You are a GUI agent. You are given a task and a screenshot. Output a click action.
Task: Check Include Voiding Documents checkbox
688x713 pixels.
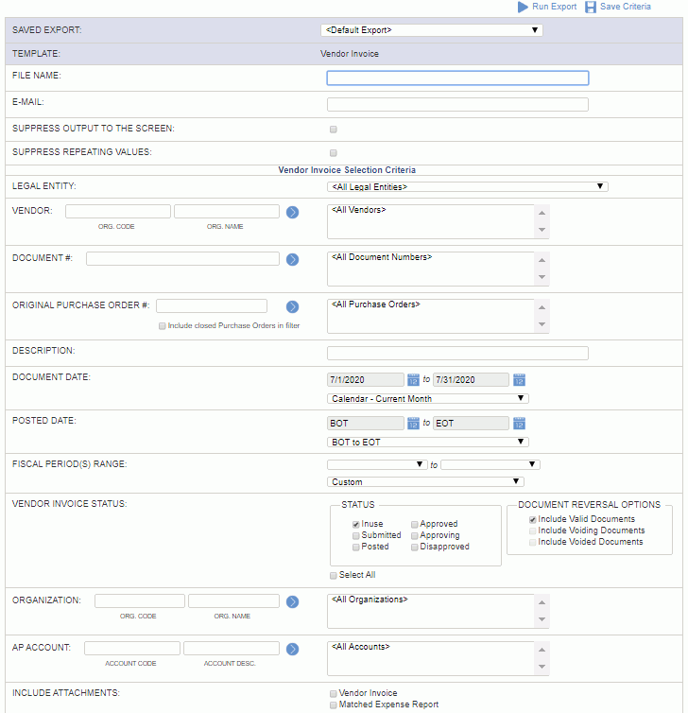pyautogui.click(x=532, y=530)
